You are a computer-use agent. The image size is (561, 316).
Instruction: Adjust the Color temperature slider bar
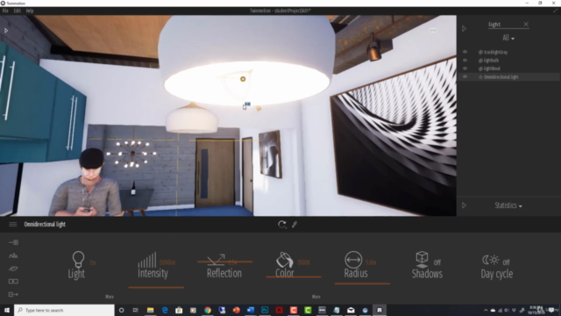(294, 276)
